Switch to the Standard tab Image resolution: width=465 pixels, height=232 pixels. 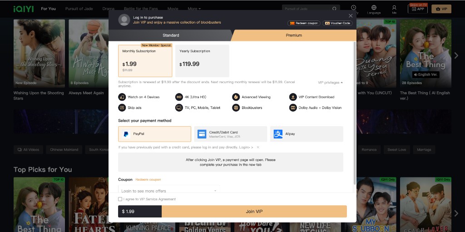[171, 35]
